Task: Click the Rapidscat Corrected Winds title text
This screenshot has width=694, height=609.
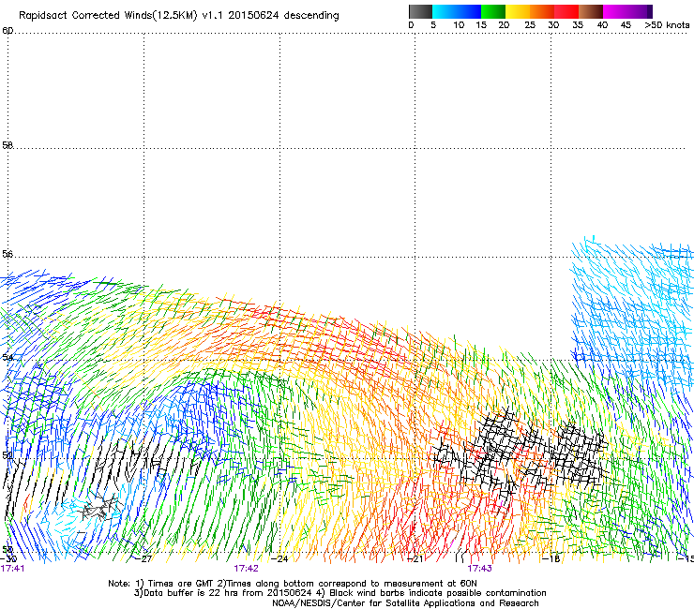Action: pyautogui.click(x=179, y=15)
